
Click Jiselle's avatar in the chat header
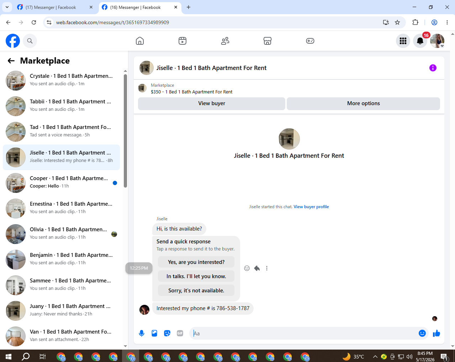click(147, 68)
